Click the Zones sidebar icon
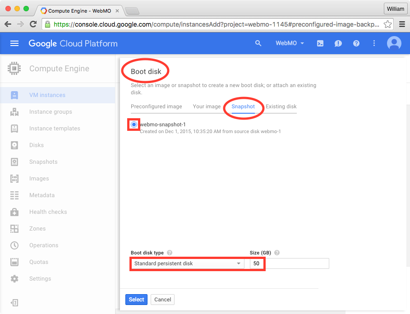The image size is (410, 314). click(14, 228)
